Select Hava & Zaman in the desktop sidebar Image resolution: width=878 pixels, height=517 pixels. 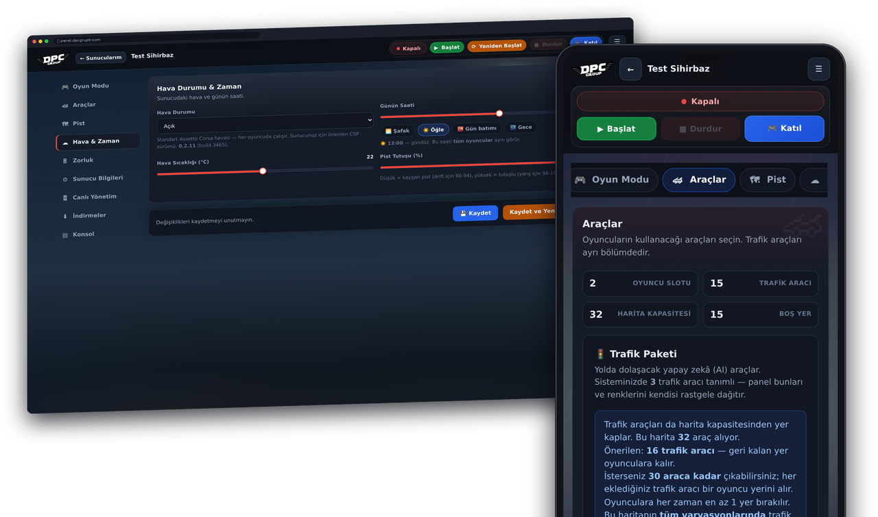tap(98, 141)
